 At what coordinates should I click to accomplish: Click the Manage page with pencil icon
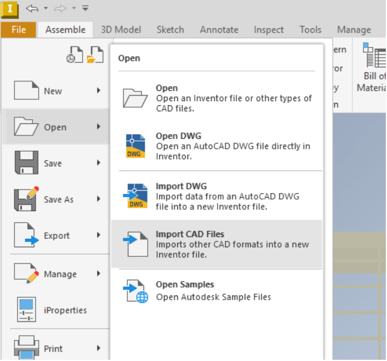[27, 273]
